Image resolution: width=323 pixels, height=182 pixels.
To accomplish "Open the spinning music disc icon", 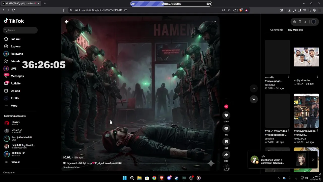I will (x=226, y=168).
